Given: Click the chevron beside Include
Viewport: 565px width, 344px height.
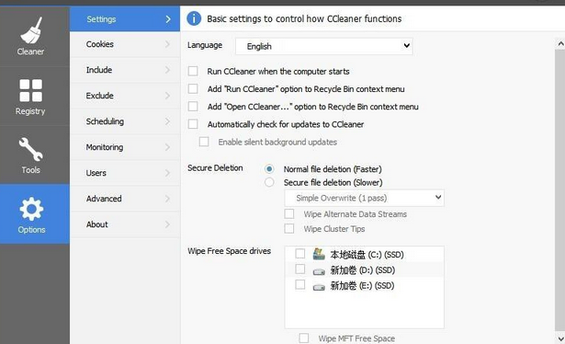Looking at the screenshot, I should (x=167, y=70).
